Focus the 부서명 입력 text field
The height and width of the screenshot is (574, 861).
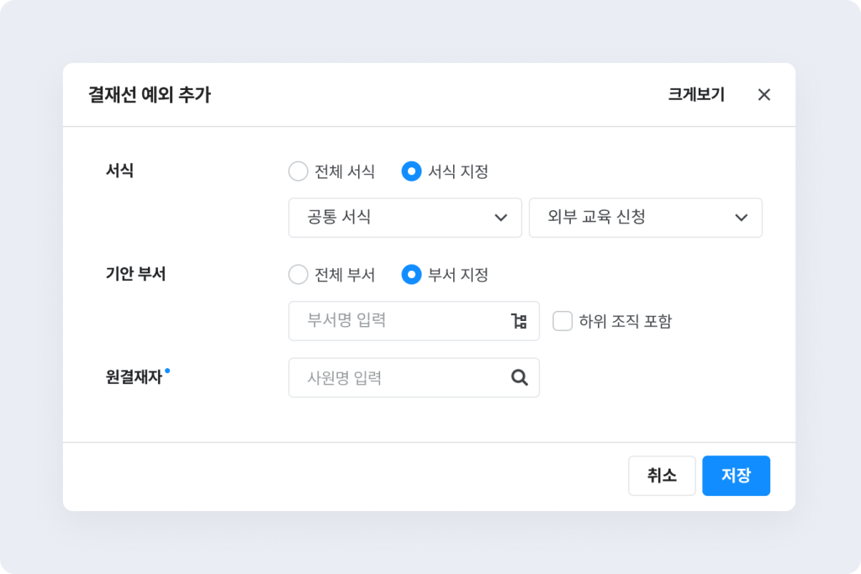395,321
